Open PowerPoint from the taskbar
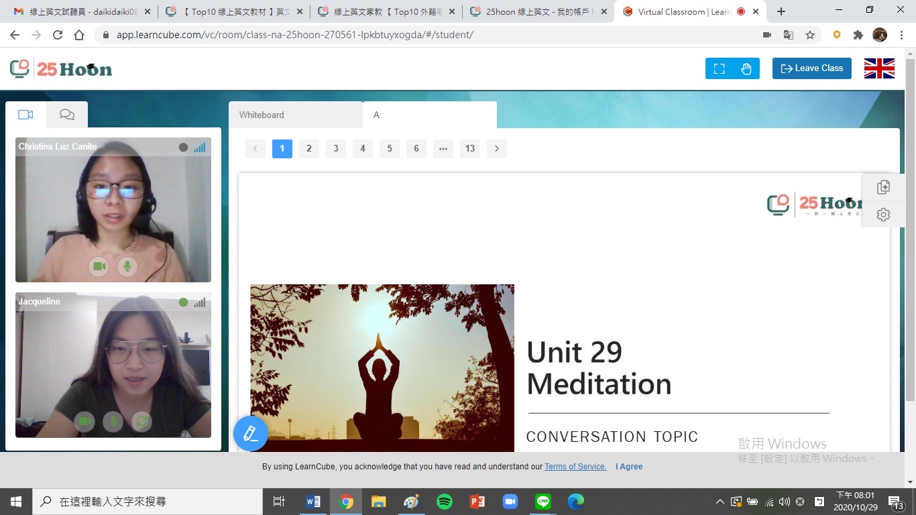This screenshot has height=515, width=916. point(477,502)
